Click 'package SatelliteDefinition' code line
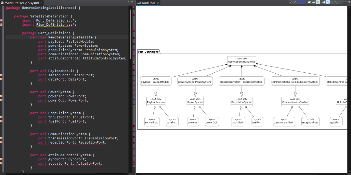 click(43, 16)
